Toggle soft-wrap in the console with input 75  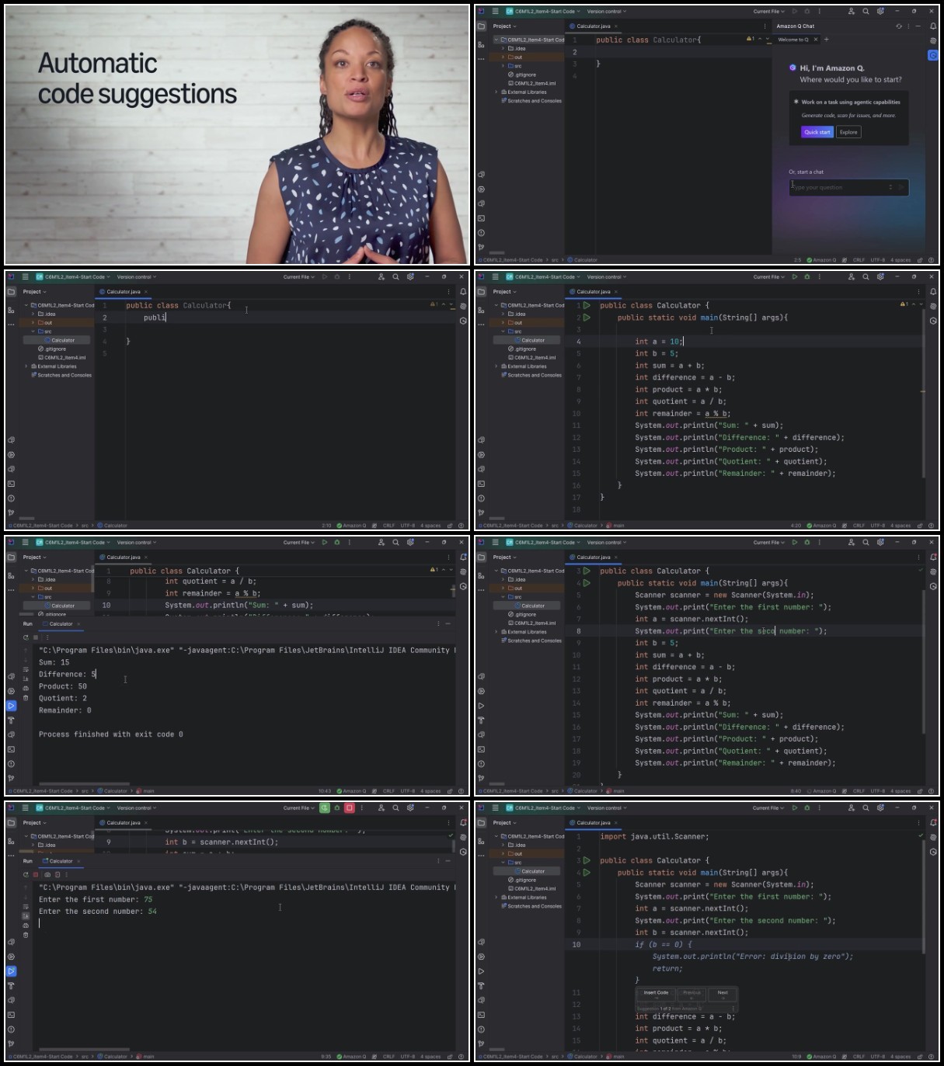26,907
